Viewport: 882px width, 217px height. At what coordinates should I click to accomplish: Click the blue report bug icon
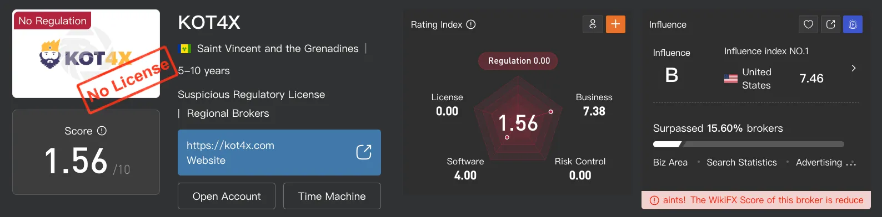coord(853,24)
